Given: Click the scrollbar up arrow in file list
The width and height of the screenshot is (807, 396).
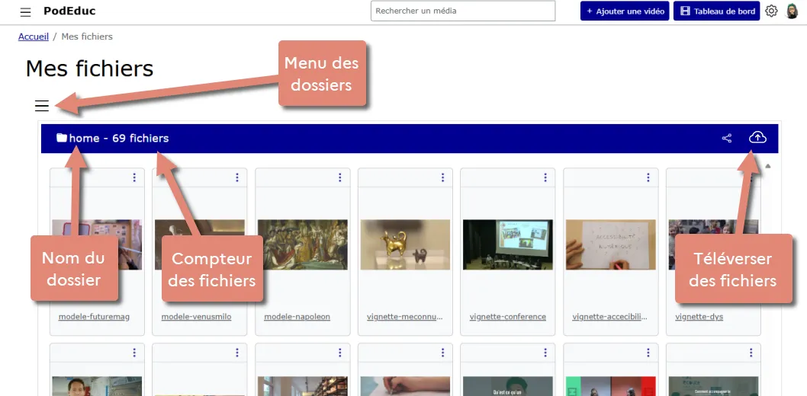Looking at the screenshot, I should (x=768, y=166).
